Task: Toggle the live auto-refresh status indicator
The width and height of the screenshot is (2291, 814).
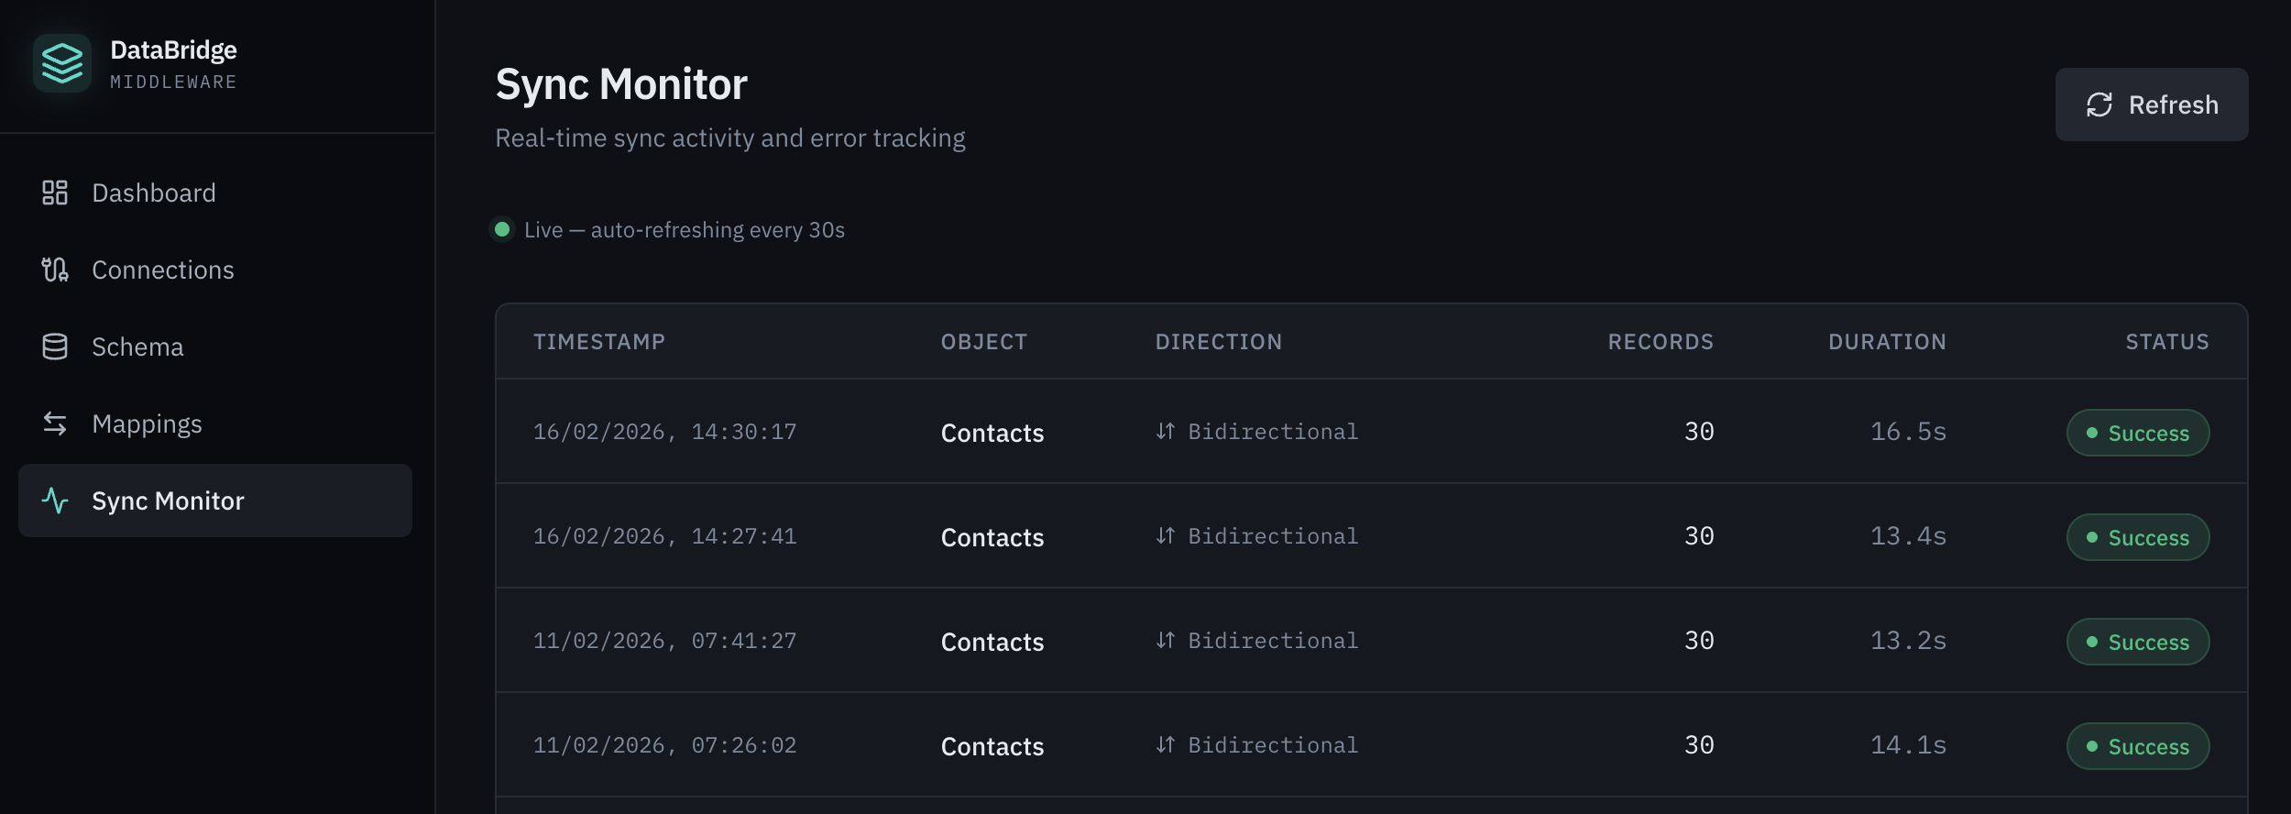Action: coord(503,229)
